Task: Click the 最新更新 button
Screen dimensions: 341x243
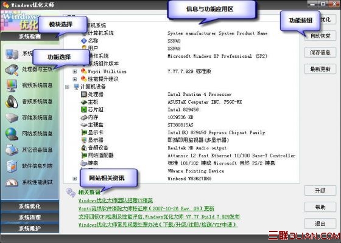Action: [320, 69]
